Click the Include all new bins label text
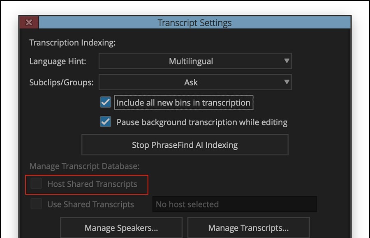This screenshot has height=238, width=370. [183, 103]
